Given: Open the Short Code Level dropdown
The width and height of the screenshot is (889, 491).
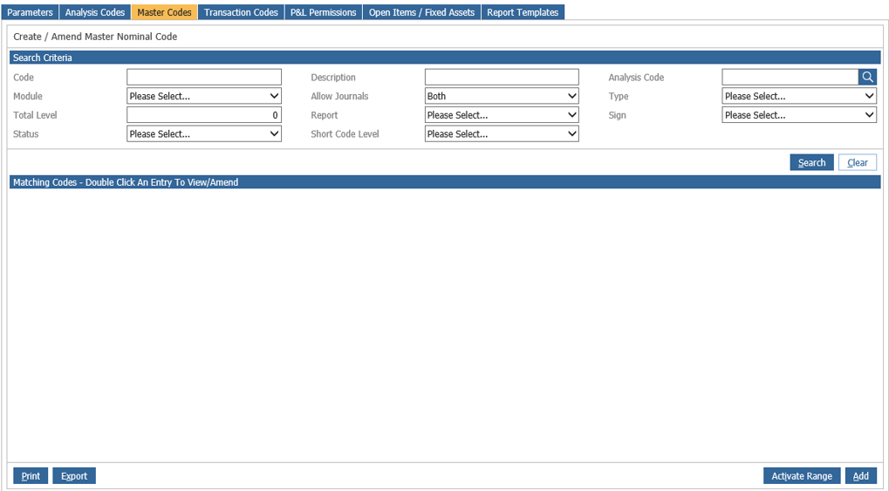Looking at the screenshot, I should point(502,133).
